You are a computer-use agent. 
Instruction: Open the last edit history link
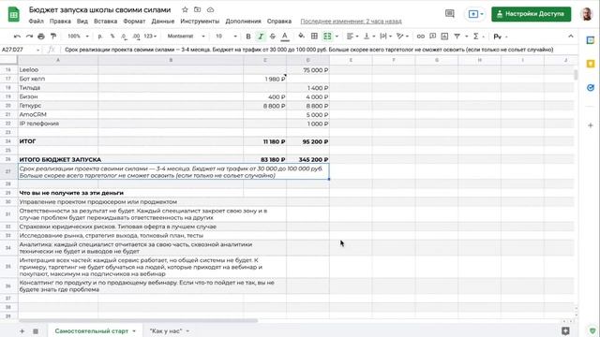coord(351,21)
